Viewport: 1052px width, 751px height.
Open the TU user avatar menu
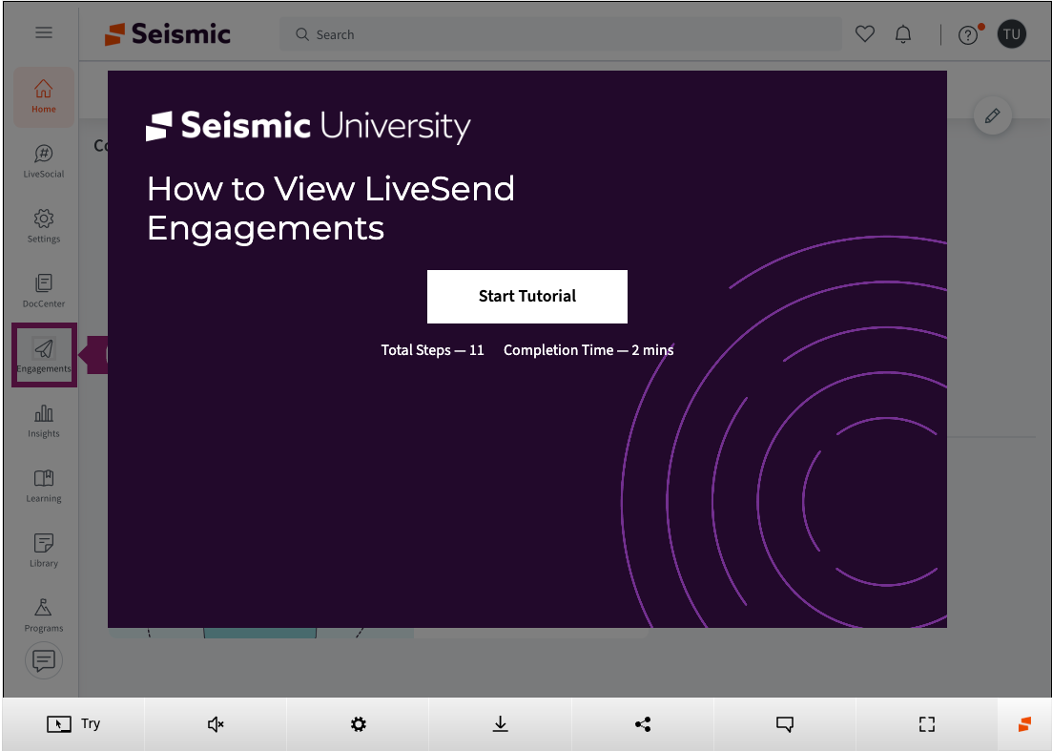click(x=1012, y=34)
